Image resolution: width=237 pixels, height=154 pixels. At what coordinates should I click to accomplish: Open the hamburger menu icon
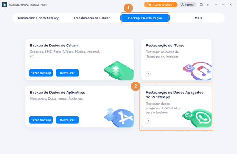point(216,5)
